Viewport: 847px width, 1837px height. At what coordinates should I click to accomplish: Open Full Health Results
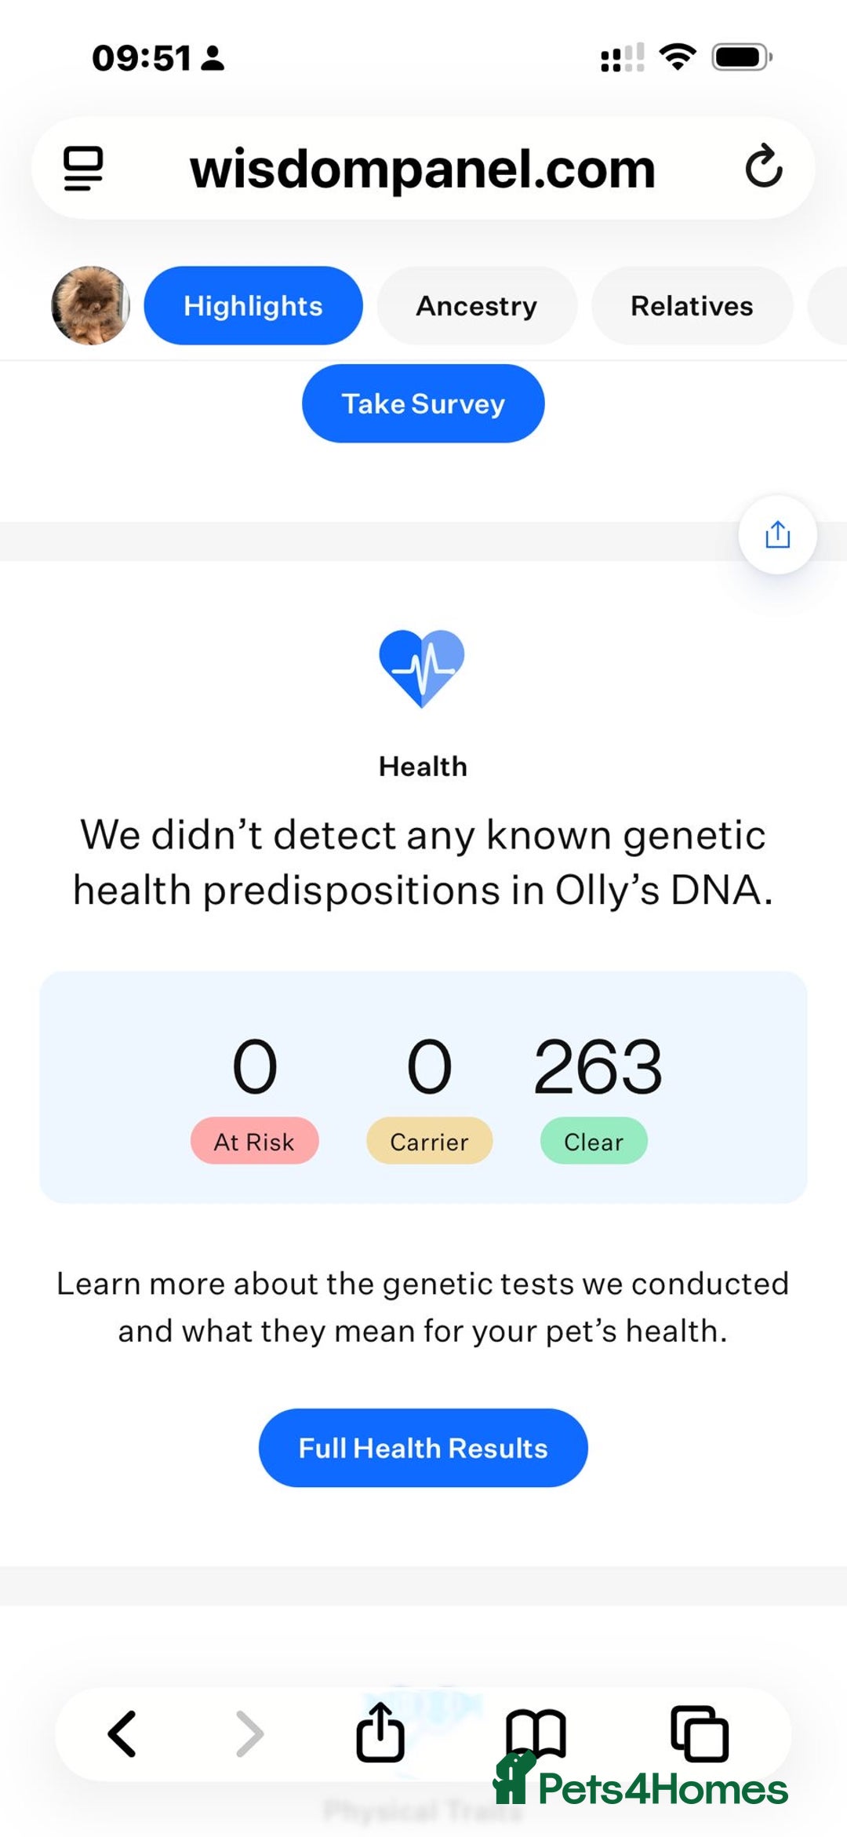tap(423, 1448)
